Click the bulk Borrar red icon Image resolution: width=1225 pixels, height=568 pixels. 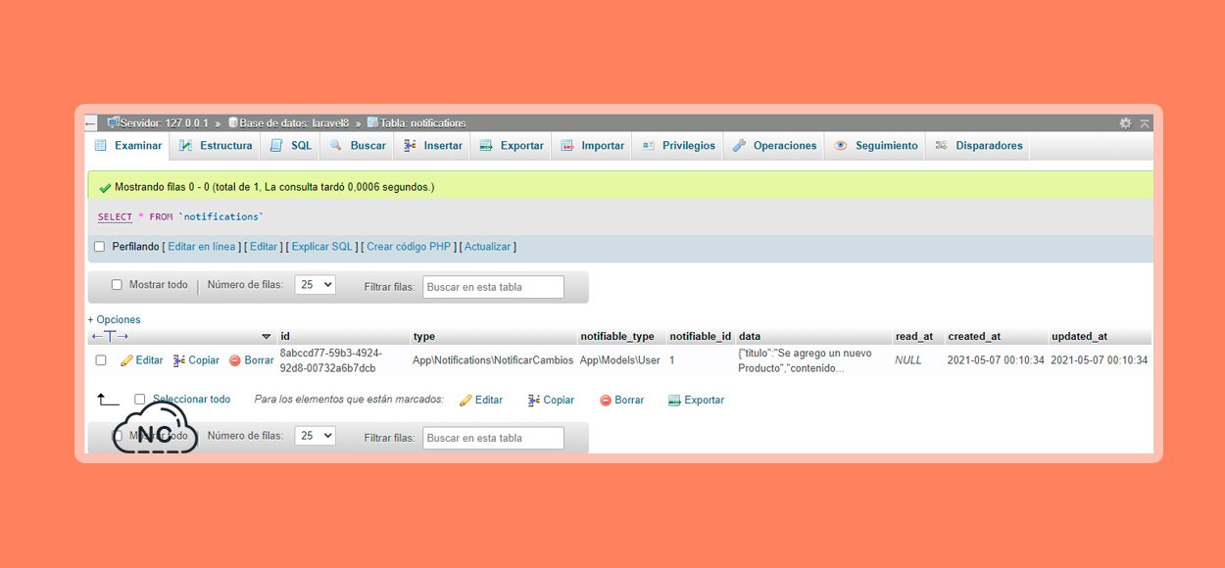pyautogui.click(x=606, y=400)
